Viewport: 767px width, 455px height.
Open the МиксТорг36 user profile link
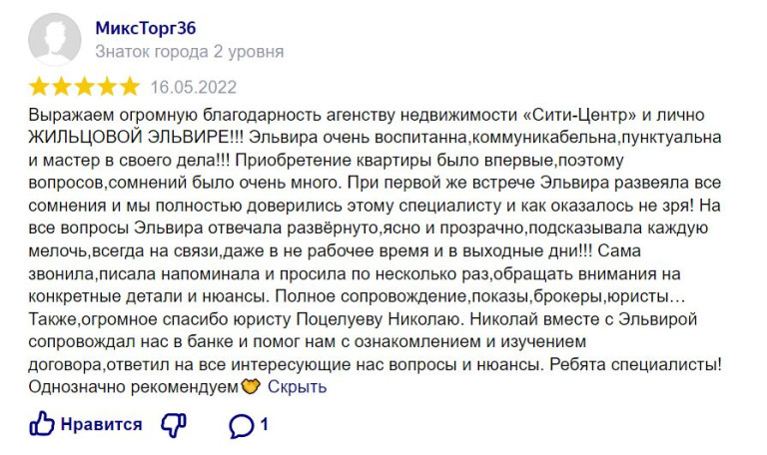pos(146,28)
